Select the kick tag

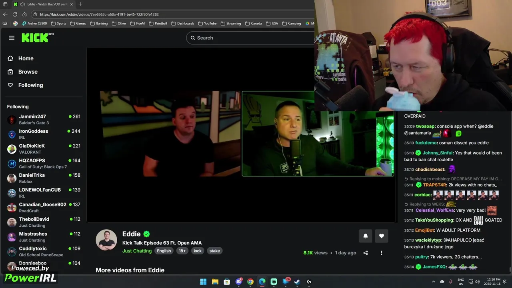click(x=198, y=251)
